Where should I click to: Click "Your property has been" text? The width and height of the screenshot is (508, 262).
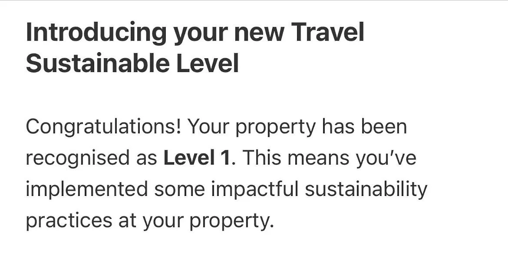click(297, 128)
